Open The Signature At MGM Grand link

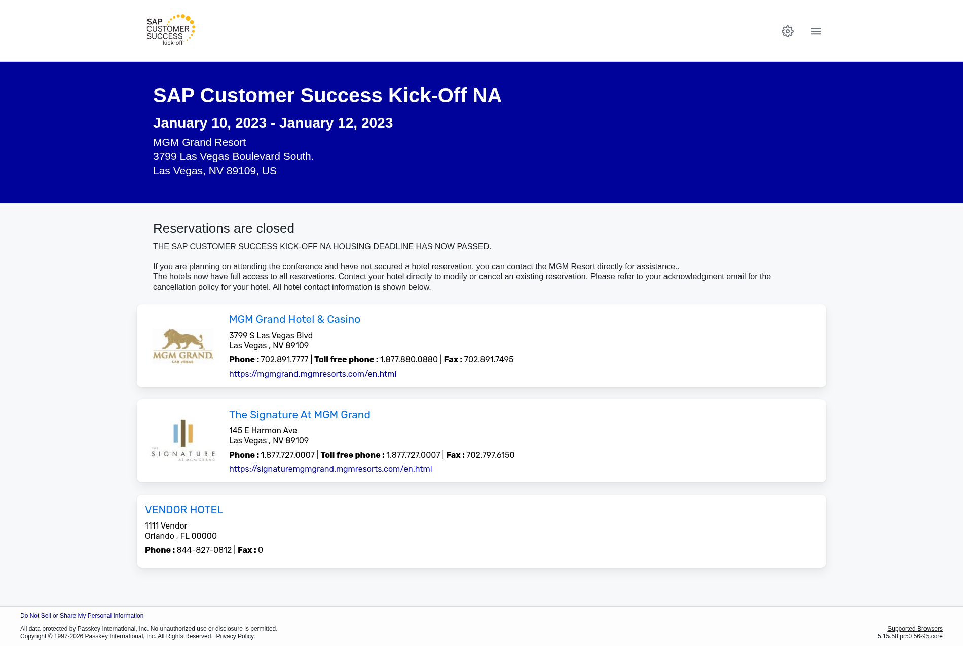click(x=300, y=414)
